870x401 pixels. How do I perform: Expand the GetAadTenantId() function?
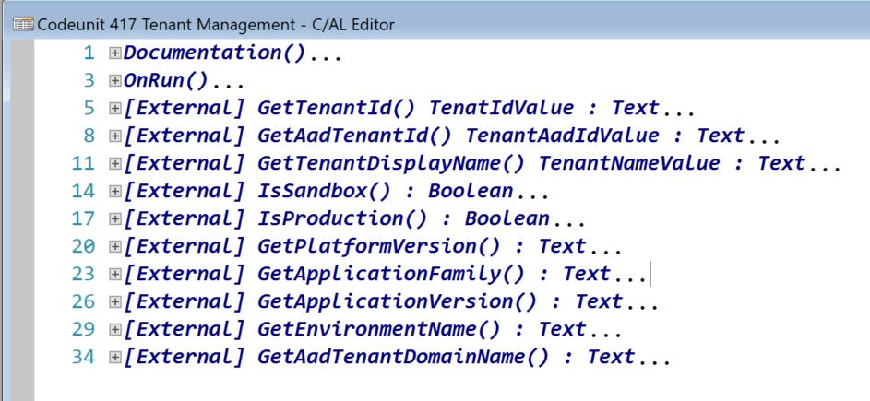(114, 136)
